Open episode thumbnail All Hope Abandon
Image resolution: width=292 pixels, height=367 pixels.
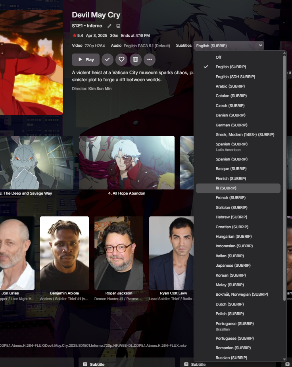click(x=127, y=162)
